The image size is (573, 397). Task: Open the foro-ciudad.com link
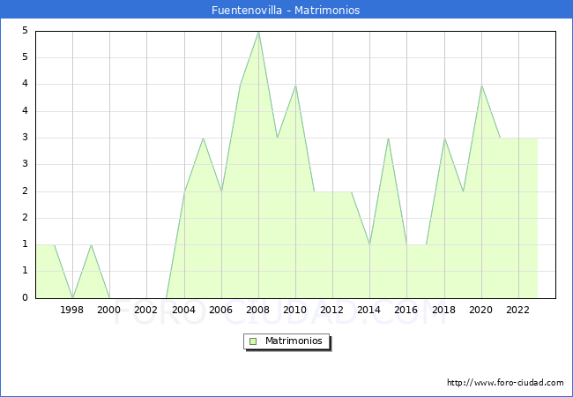click(x=505, y=383)
